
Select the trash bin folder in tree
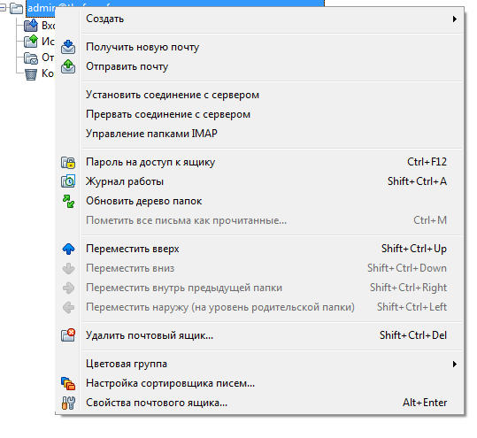click(x=40, y=73)
